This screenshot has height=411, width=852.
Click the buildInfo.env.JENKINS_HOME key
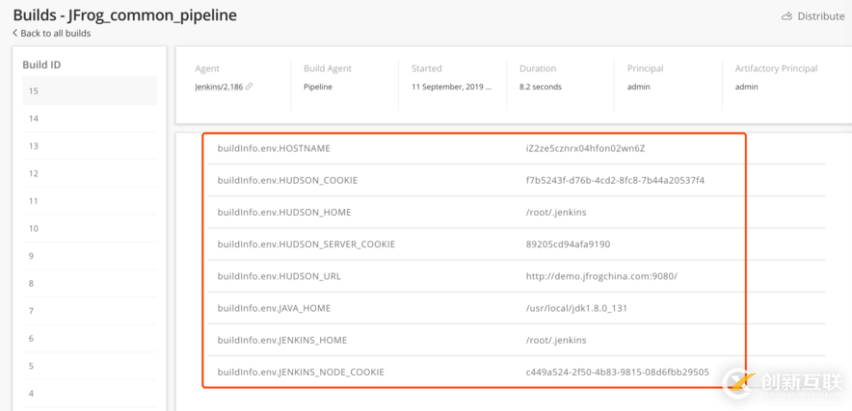[x=282, y=341]
